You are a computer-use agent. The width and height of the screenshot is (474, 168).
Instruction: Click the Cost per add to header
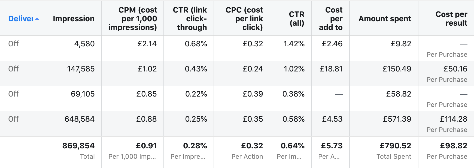[x=331, y=19]
